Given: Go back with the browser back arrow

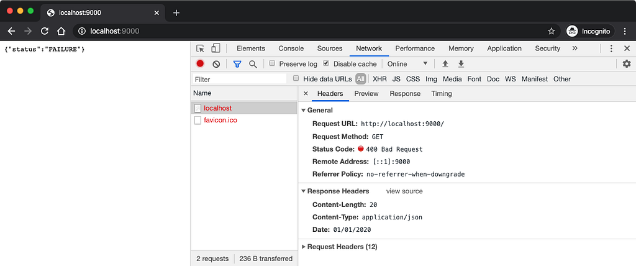Looking at the screenshot, I should click(11, 31).
